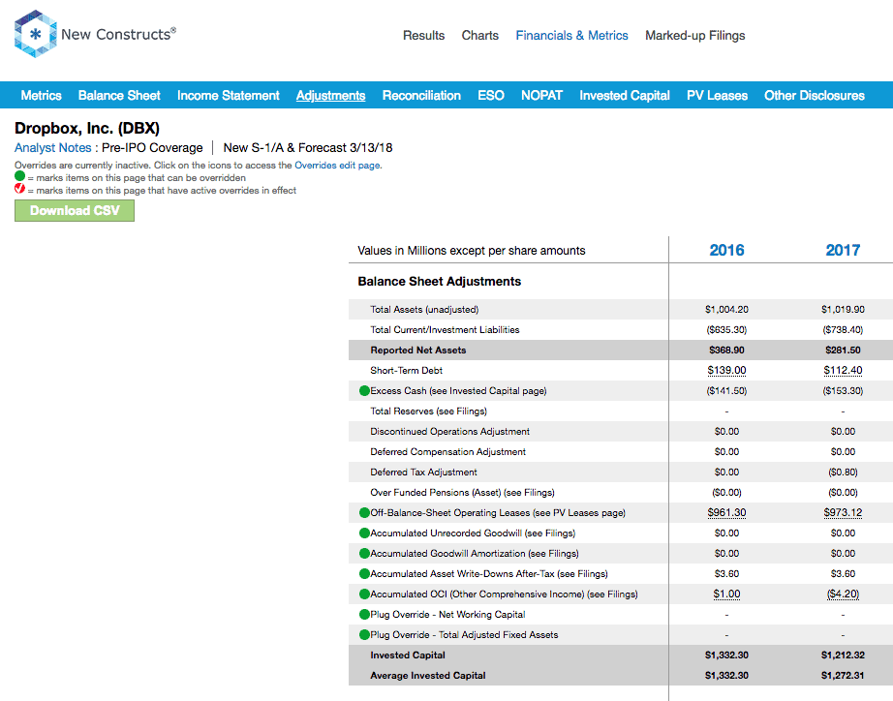Open the Results top navigation item
Screen dimensions: 893x701
coord(423,35)
